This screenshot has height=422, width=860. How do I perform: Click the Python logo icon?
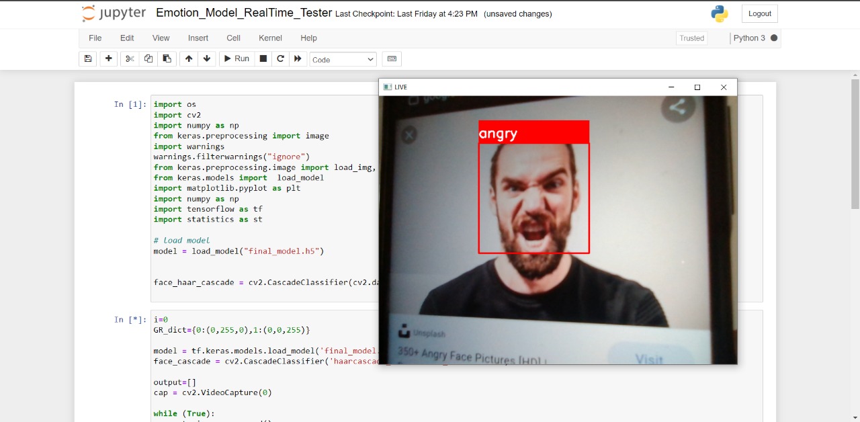[x=720, y=13]
